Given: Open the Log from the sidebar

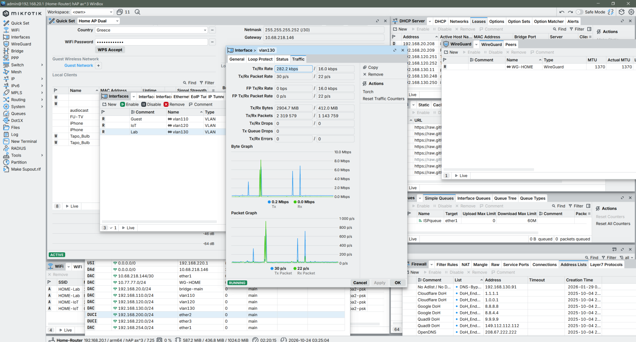Looking at the screenshot, I should pyautogui.click(x=14, y=135).
